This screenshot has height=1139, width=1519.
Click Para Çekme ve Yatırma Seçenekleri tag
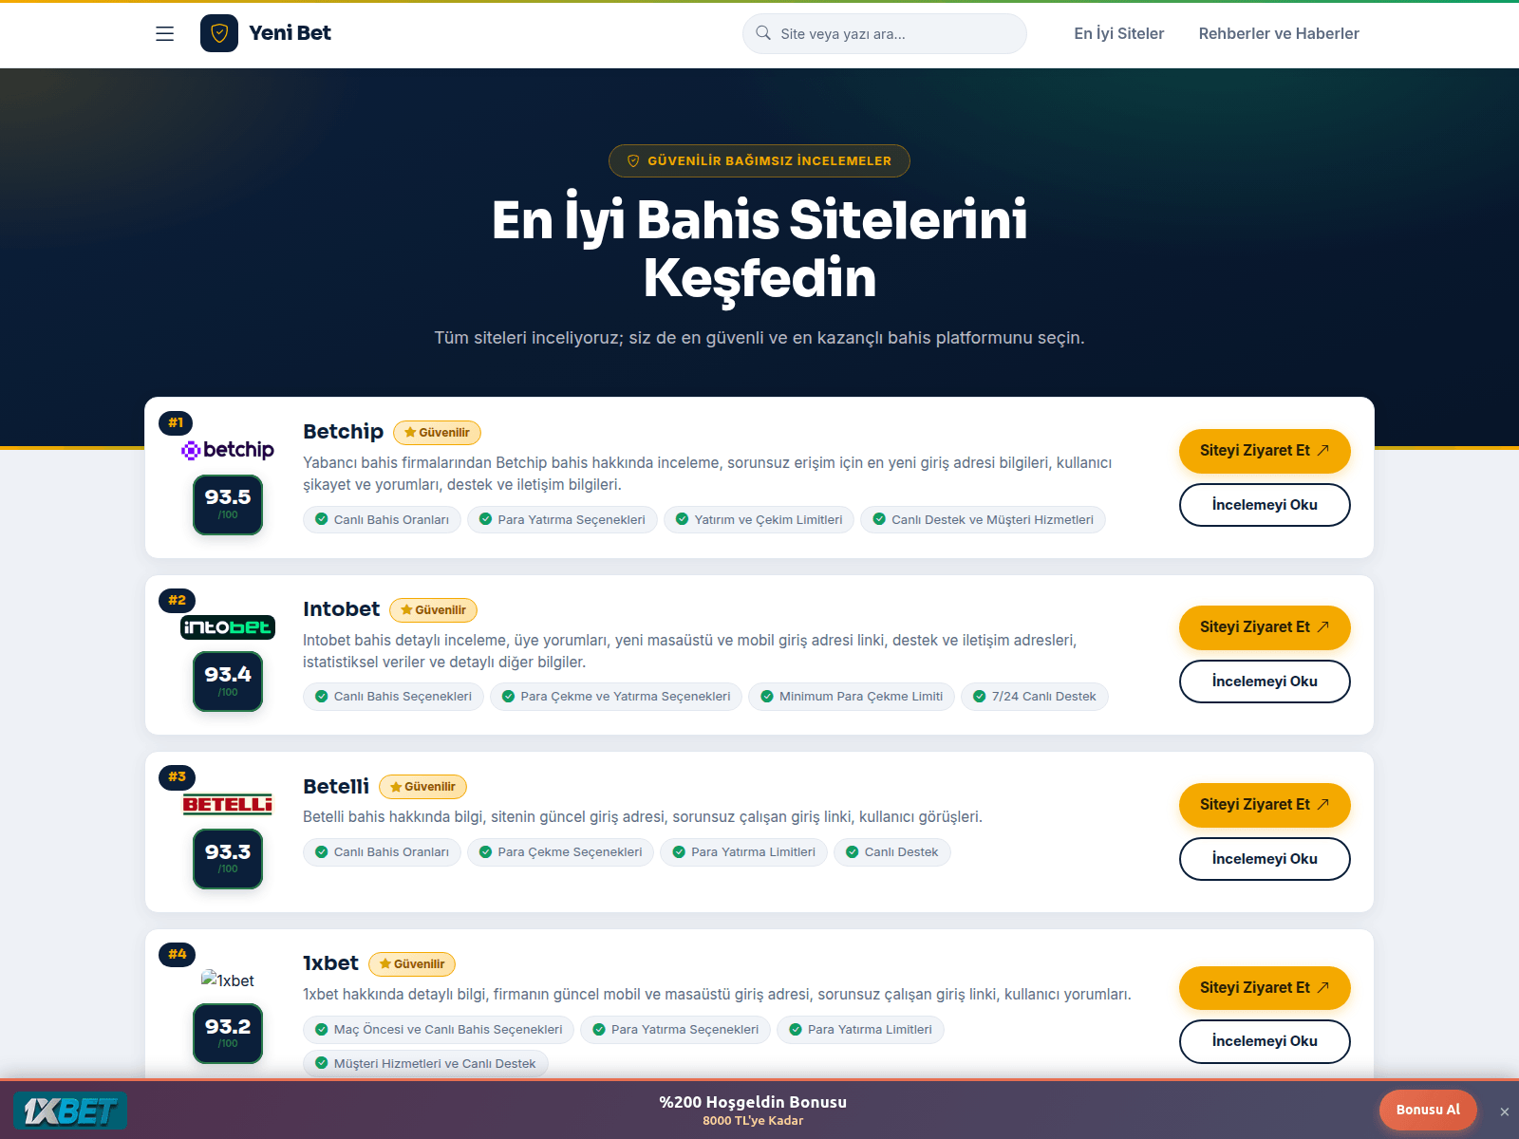coord(616,697)
